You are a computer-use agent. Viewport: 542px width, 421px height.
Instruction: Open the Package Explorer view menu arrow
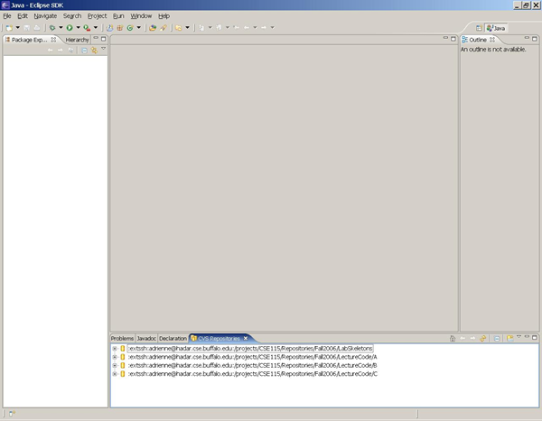[x=103, y=51]
